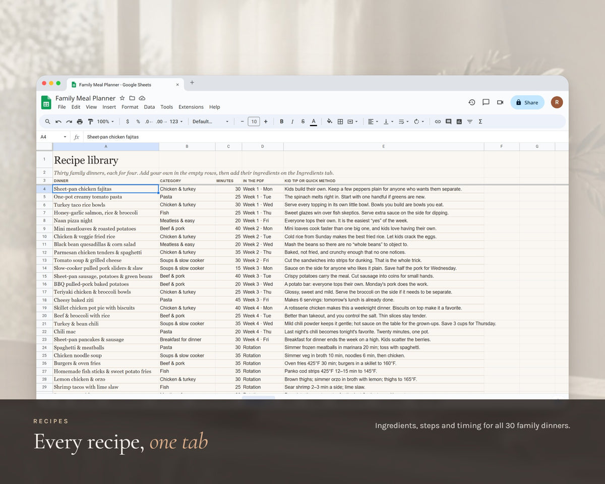This screenshot has width=605, height=484.
Task: Insert a link
Action: [x=438, y=122]
